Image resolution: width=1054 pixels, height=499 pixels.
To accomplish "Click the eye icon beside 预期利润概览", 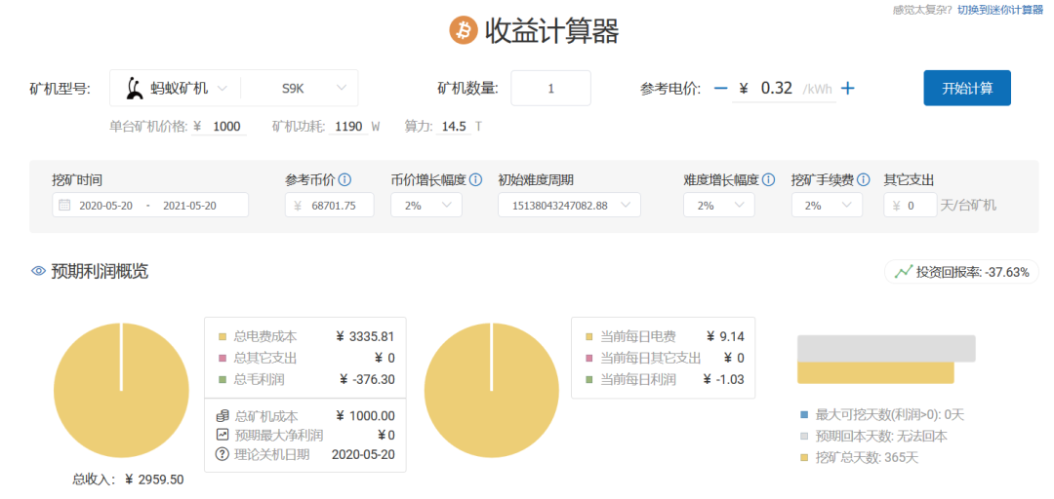I will click(x=39, y=272).
